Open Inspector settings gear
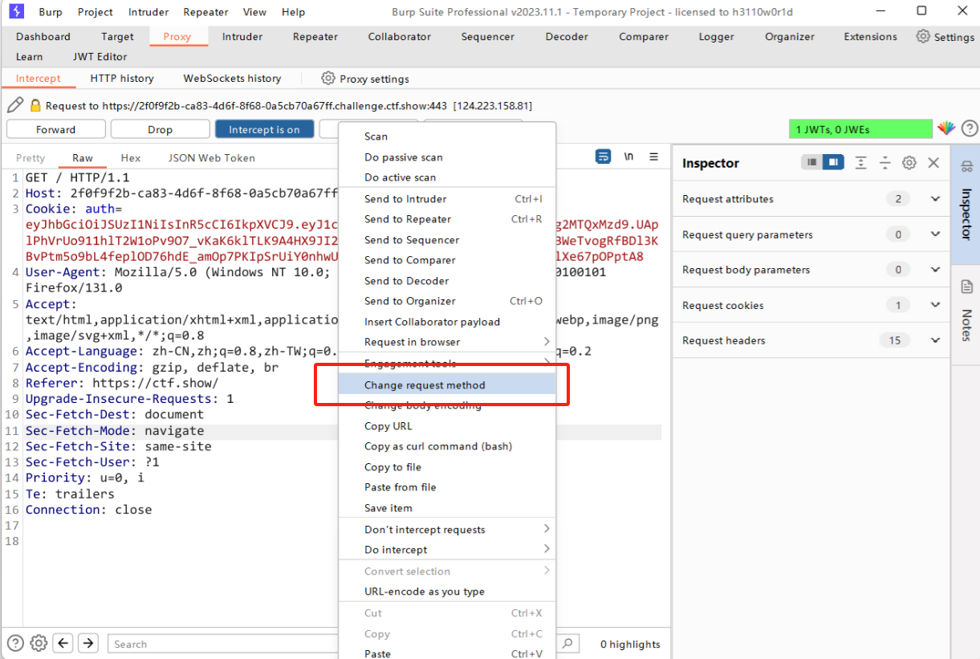The height and width of the screenshot is (659, 980). coord(909,163)
